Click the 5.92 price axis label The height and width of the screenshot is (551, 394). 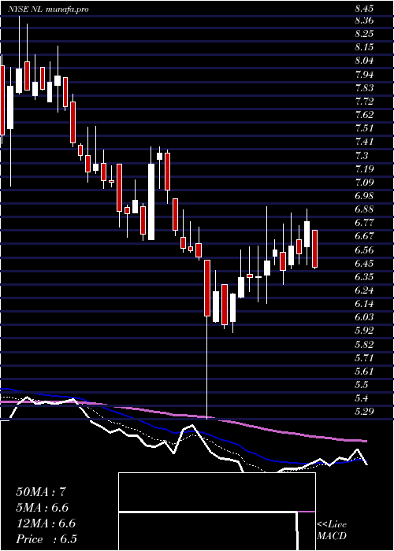[x=364, y=331]
